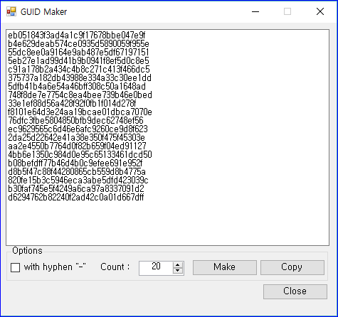This screenshot has width=338, height=317.
Task: Click GUID line 4bb6e1350c984d0e95c65133461dcd50
Action: coord(80,155)
